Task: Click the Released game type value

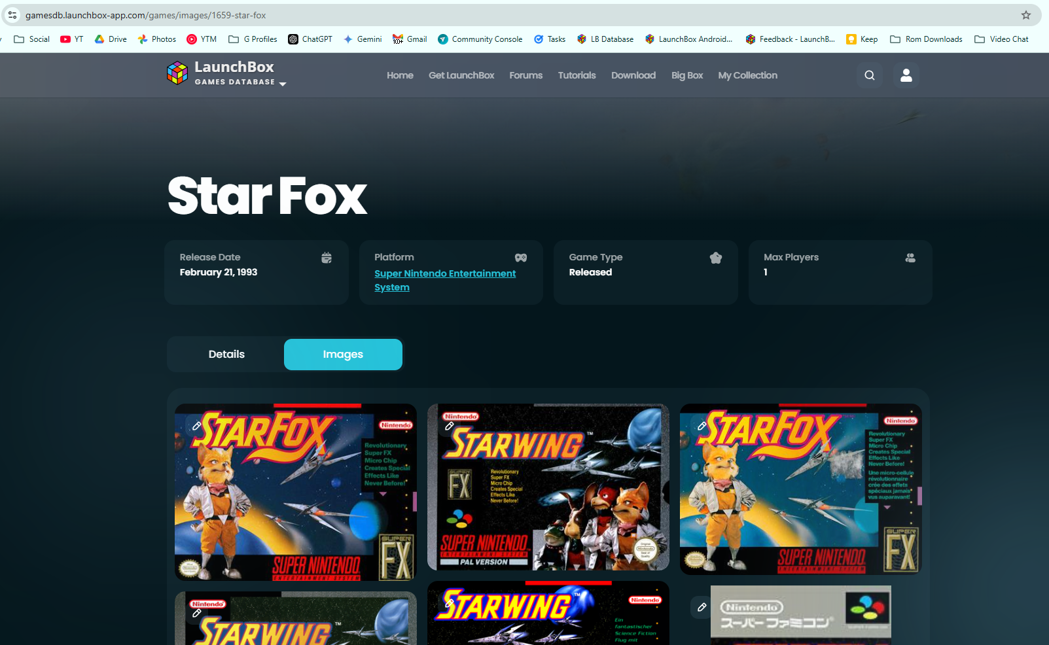Action: (590, 272)
